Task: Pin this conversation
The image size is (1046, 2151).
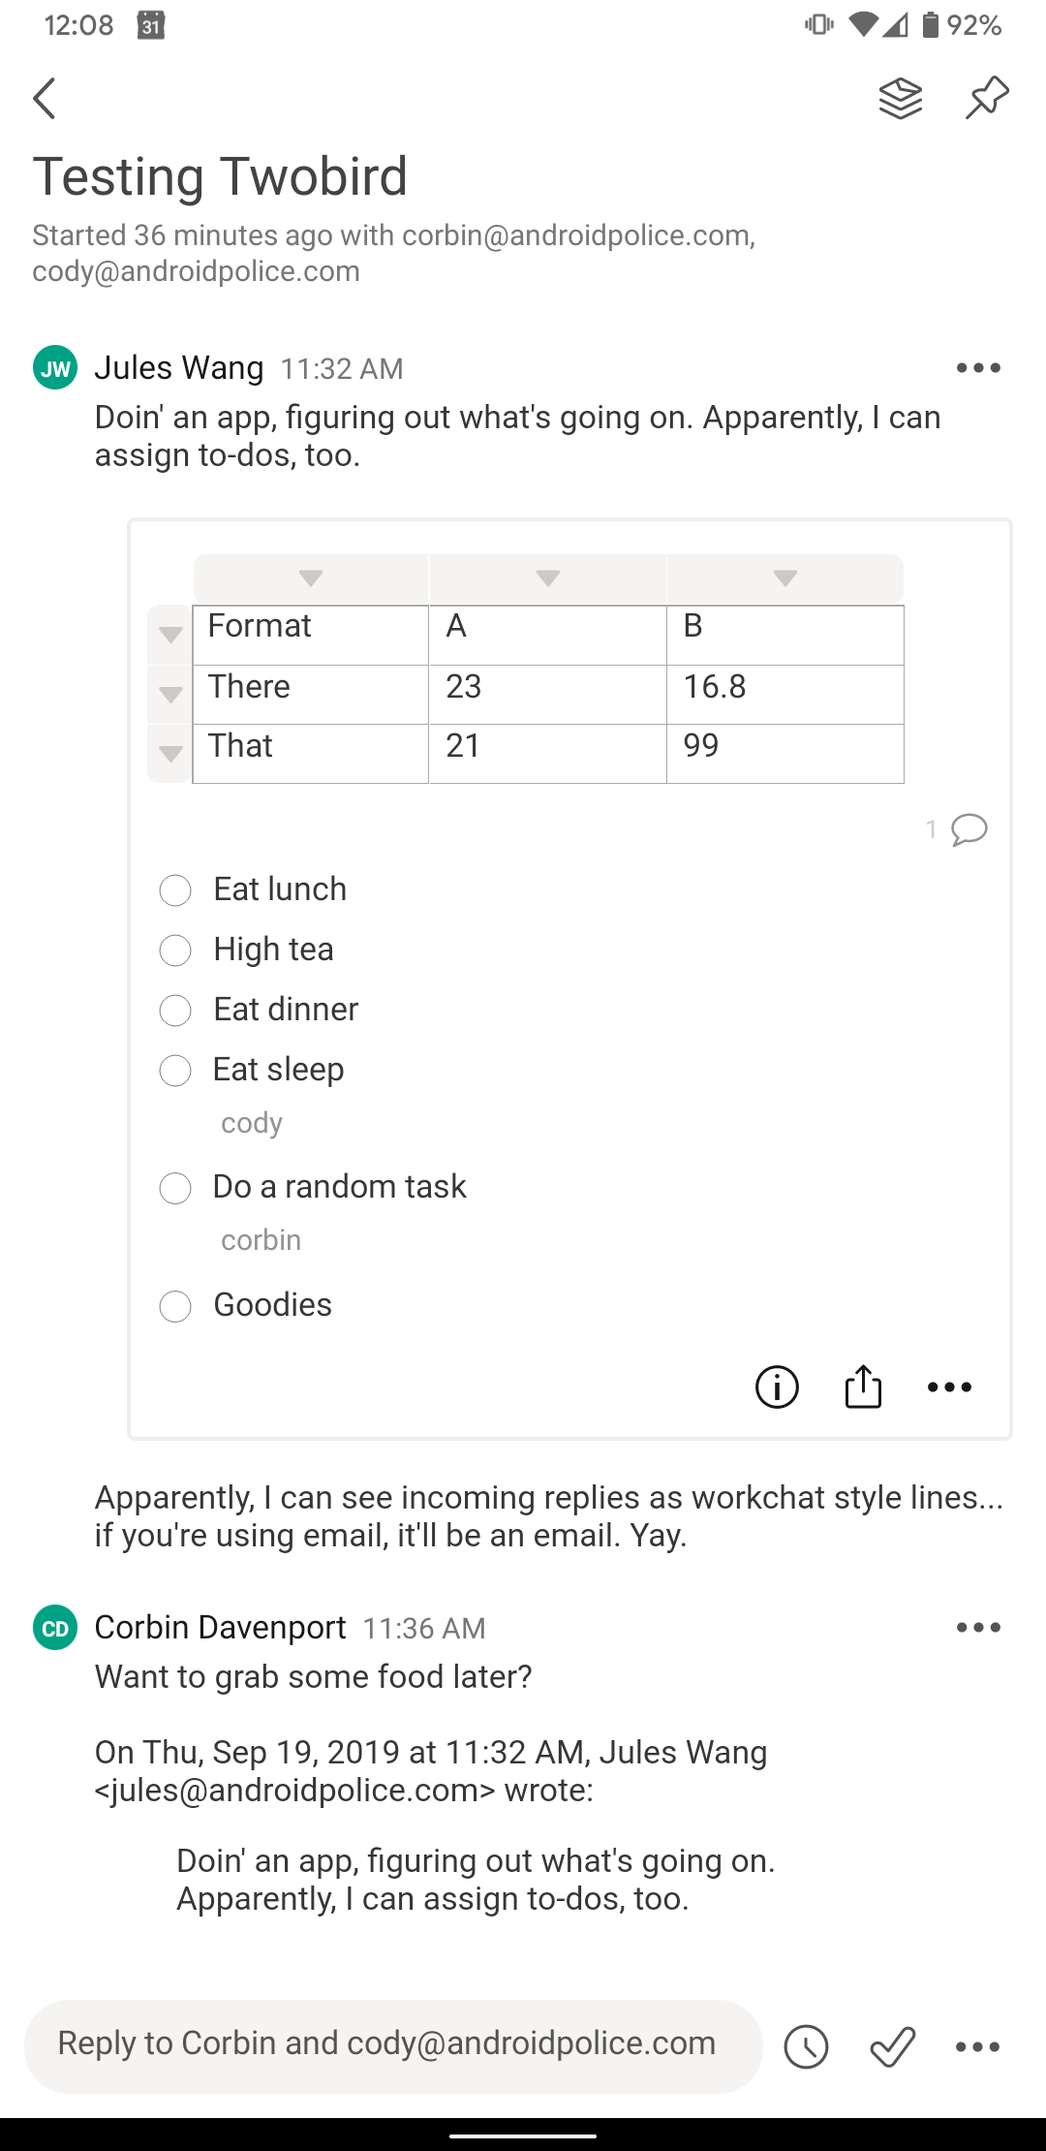Action: coord(986,98)
